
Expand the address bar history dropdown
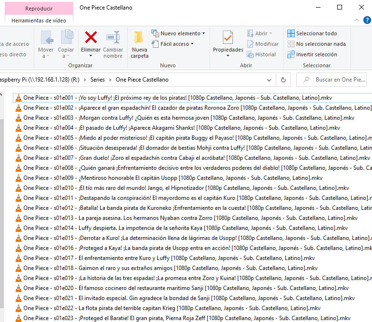(x=269, y=80)
